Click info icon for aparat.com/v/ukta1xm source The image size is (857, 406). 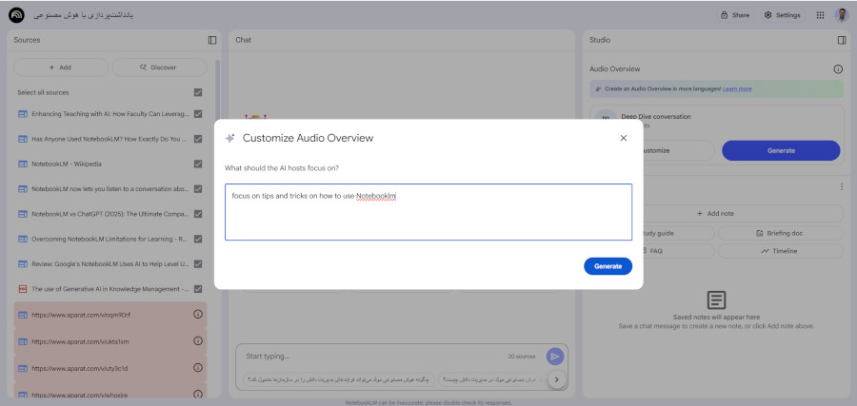(x=198, y=341)
